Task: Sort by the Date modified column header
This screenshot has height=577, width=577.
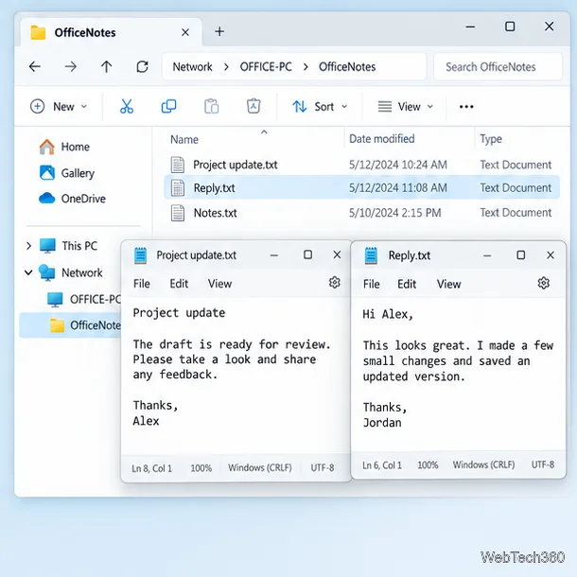Action: [x=381, y=139]
